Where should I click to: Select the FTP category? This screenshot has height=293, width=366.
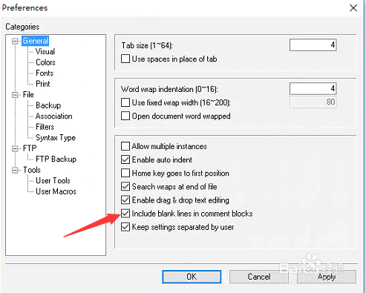[x=30, y=148]
